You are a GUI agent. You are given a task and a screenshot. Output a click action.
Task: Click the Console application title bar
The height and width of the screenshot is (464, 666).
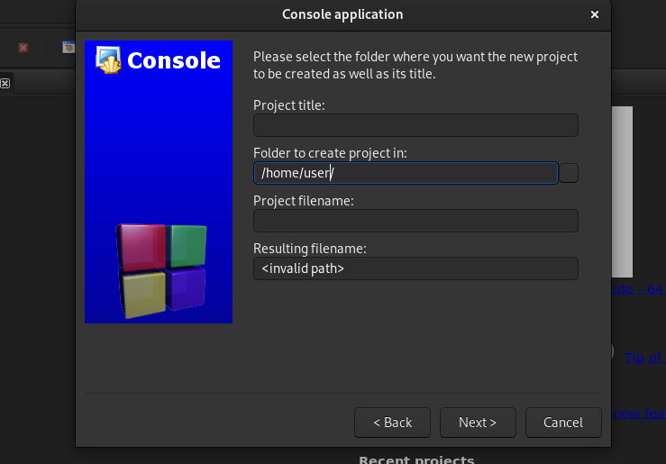click(x=342, y=14)
